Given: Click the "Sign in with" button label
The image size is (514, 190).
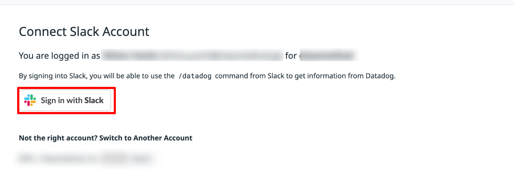Looking at the screenshot, I should pyautogui.click(x=62, y=100).
